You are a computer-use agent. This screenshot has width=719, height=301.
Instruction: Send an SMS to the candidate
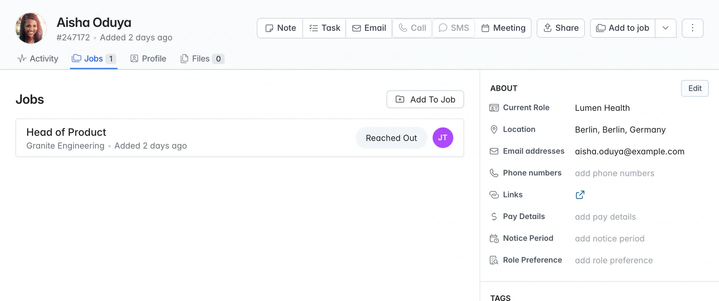[x=454, y=28]
